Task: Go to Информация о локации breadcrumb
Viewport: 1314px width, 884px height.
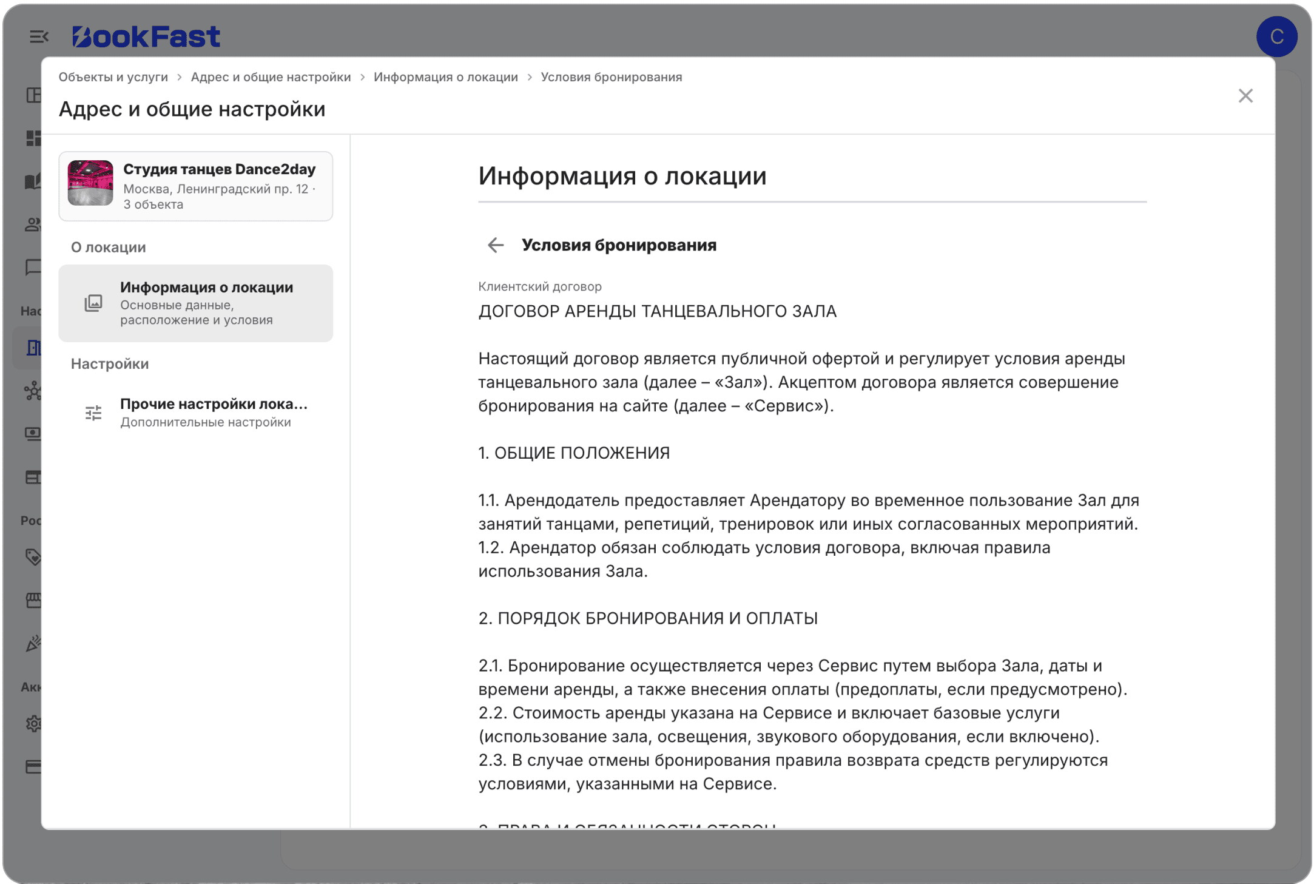Action: [x=446, y=77]
